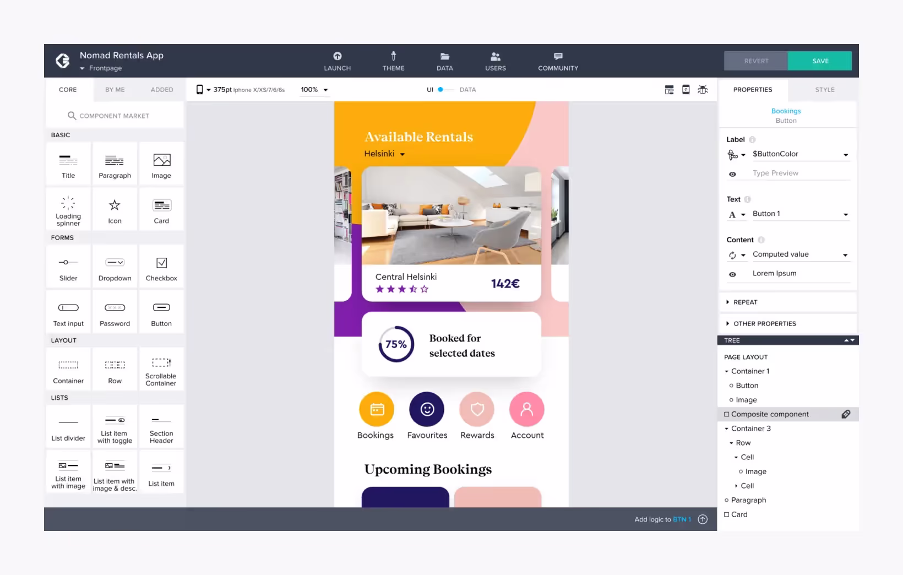Open the Launch icon in top bar
Screen dimensions: 903x575
(x=337, y=56)
